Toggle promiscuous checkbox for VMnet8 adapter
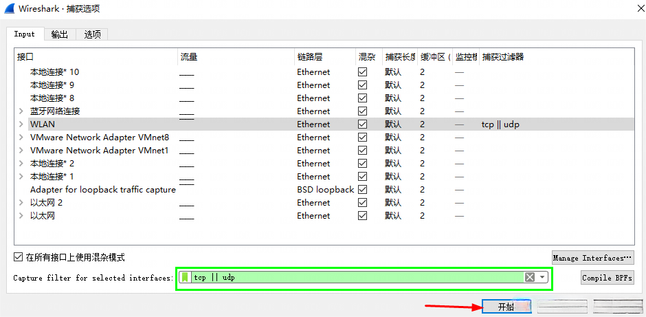 coord(363,138)
